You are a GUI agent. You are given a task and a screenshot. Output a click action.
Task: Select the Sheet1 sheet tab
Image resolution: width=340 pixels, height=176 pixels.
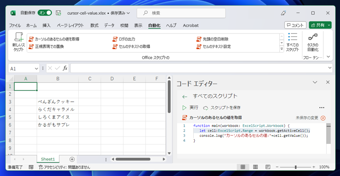pyautogui.click(x=48, y=160)
